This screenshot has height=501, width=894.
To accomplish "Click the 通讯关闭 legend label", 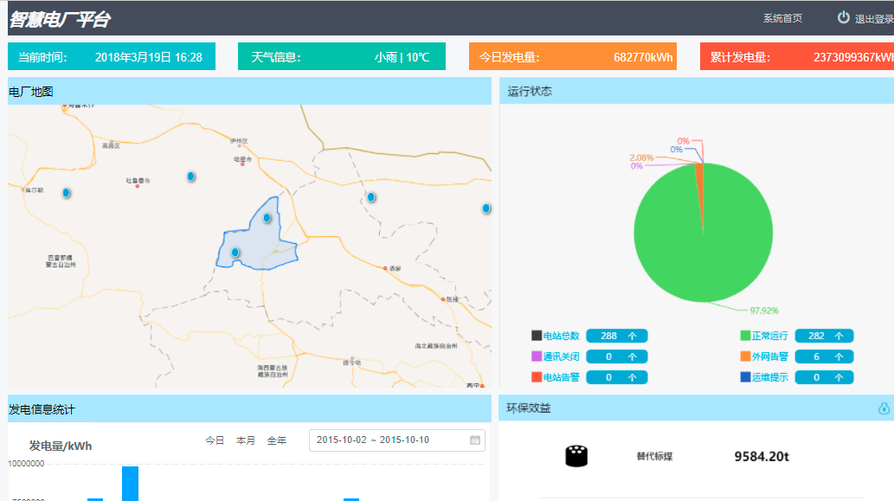I will tap(561, 356).
